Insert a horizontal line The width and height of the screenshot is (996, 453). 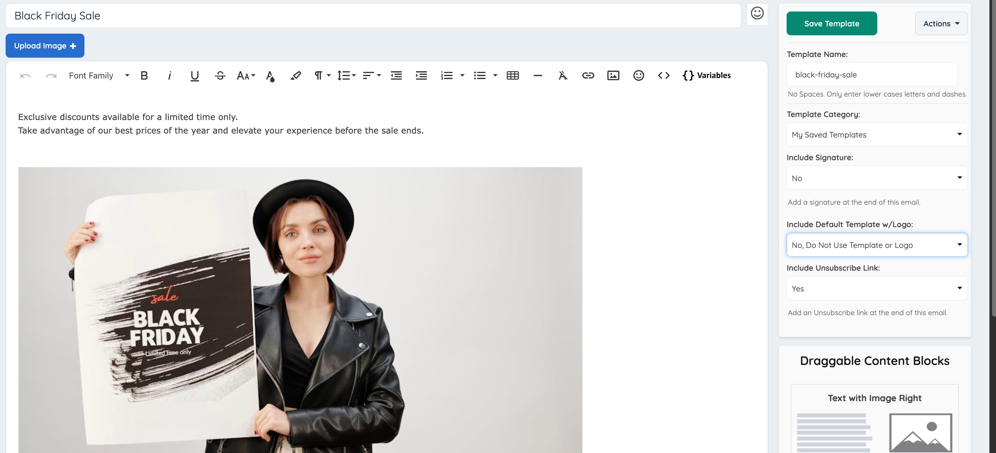point(538,75)
